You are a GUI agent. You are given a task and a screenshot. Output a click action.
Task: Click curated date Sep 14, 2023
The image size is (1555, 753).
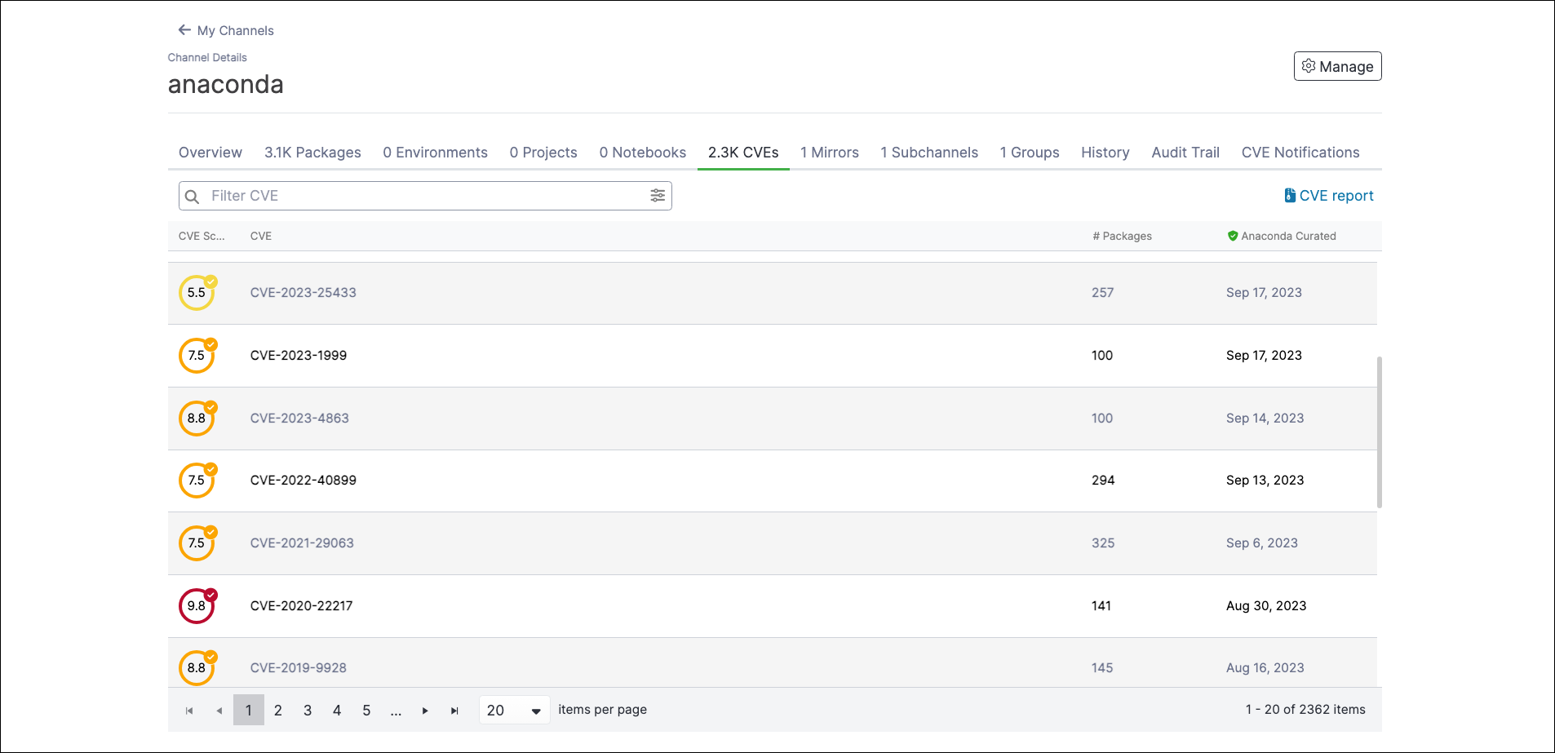1265,419
